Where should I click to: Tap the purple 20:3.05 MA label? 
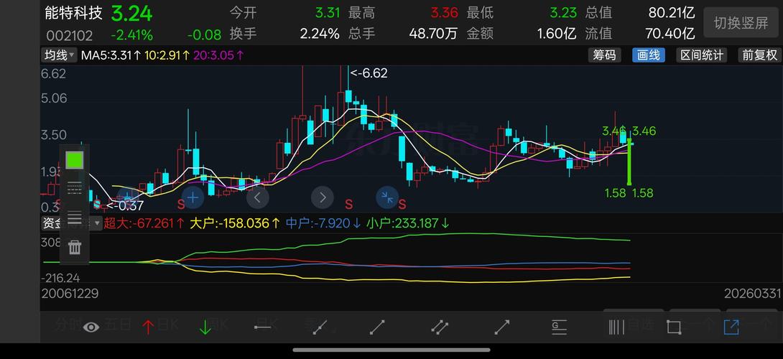pyautogui.click(x=218, y=55)
